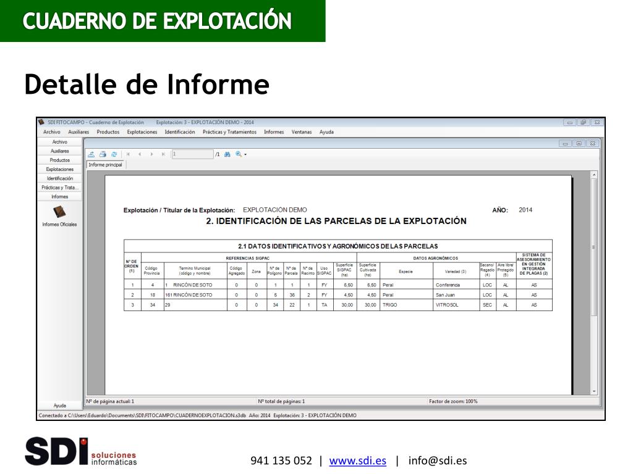
Task: Click the SDI FITOCAMPO title bar app icon
Action: pos(41,122)
